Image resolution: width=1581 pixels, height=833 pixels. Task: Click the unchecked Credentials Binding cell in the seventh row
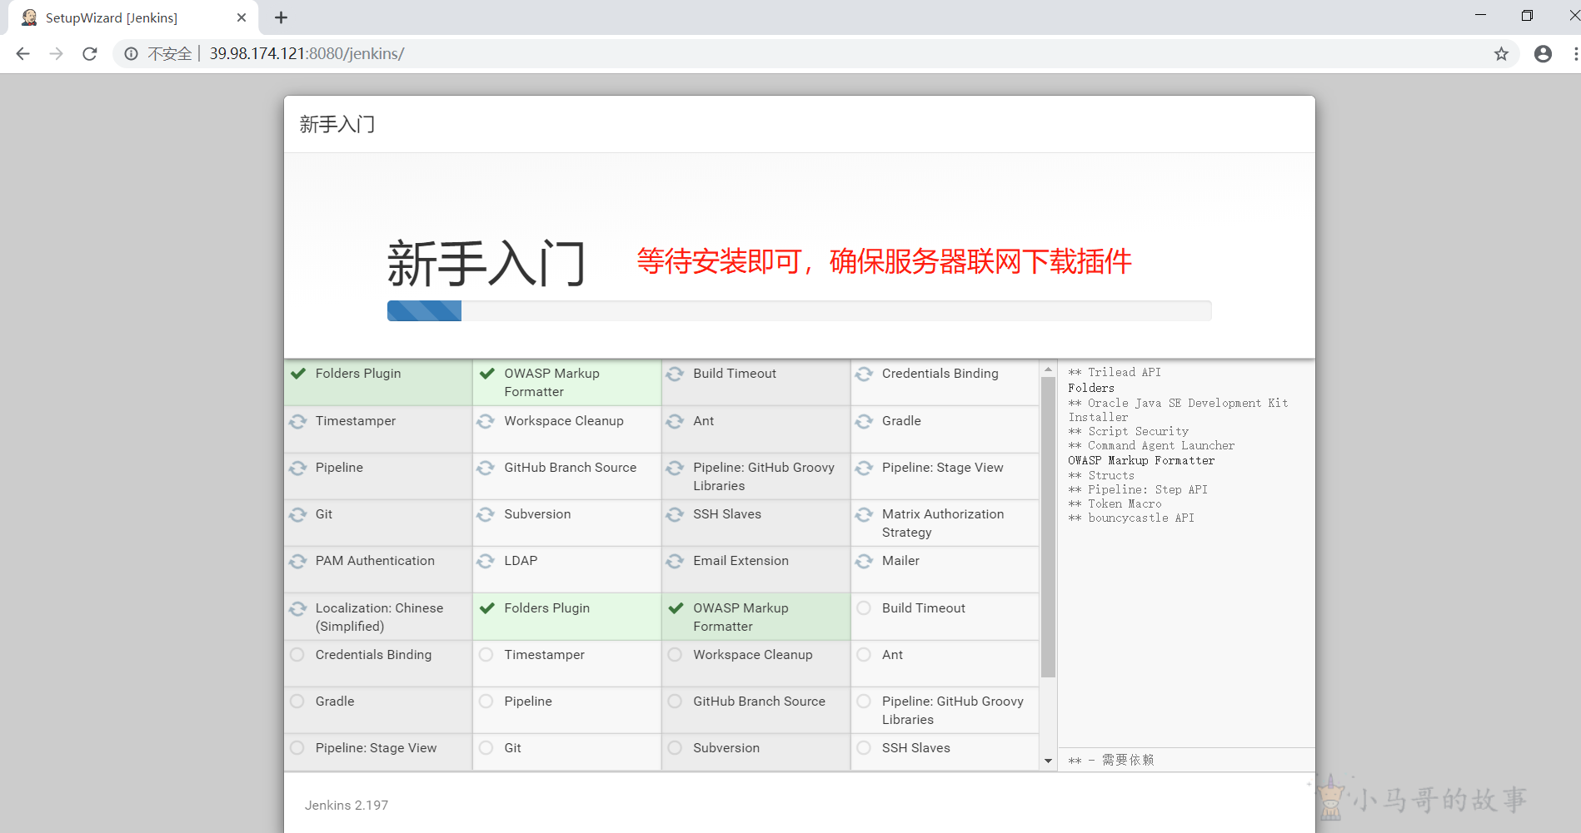click(x=378, y=663)
